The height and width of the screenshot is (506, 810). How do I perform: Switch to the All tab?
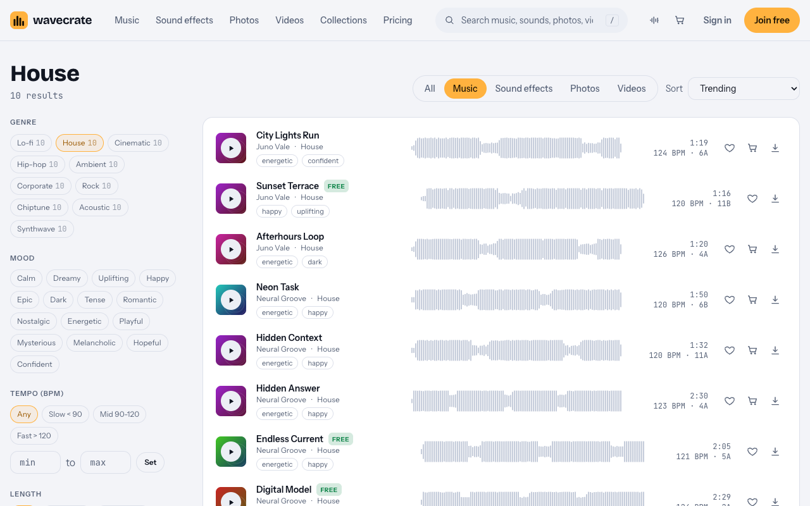pos(430,89)
